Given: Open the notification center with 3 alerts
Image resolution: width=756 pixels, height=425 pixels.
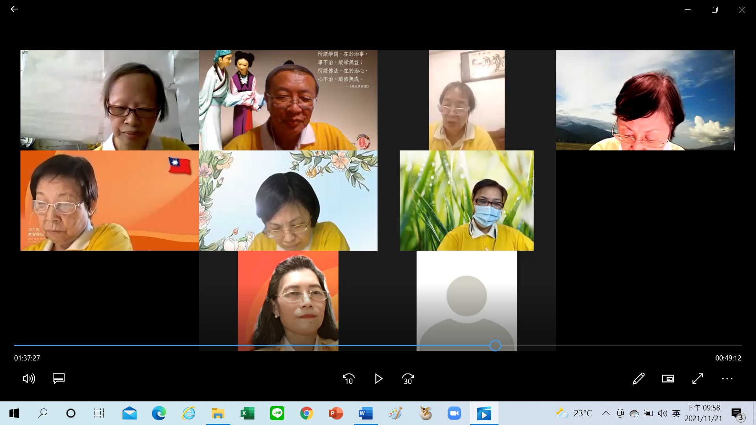Looking at the screenshot, I should [x=737, y=414].
